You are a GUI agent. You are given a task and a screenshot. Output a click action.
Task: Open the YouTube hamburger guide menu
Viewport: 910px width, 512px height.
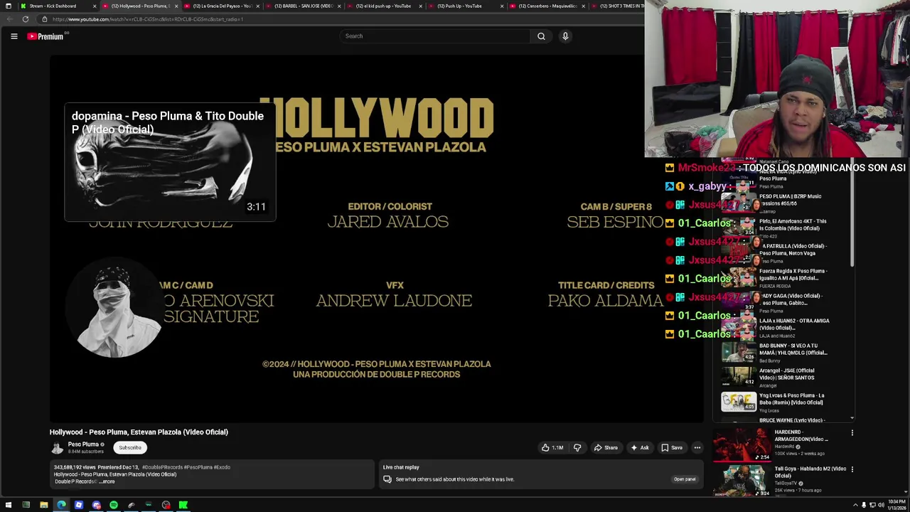pos(14,36)
